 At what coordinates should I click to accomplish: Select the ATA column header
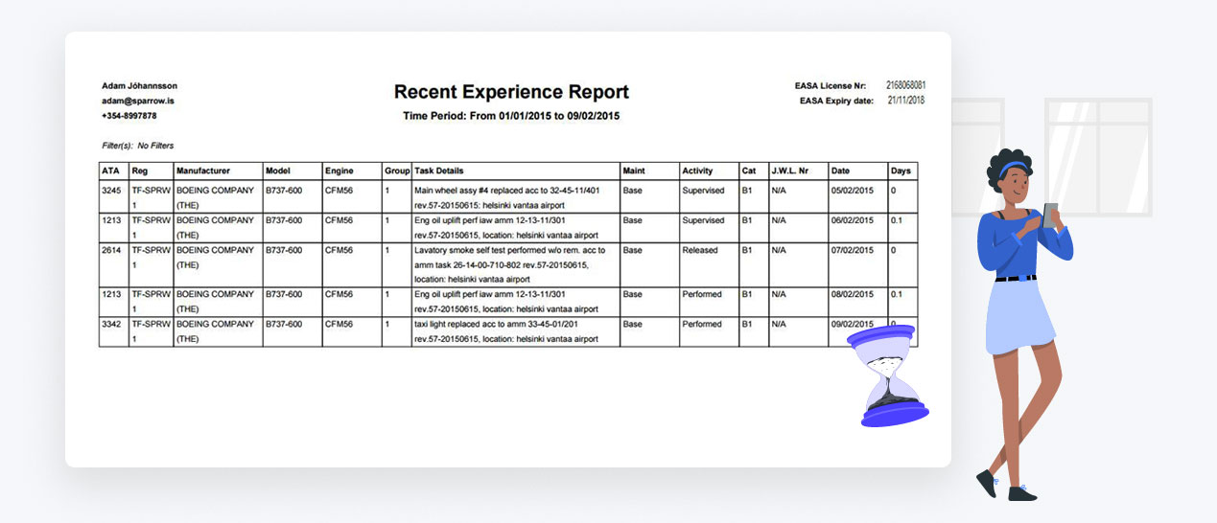[x=109, y=171]
